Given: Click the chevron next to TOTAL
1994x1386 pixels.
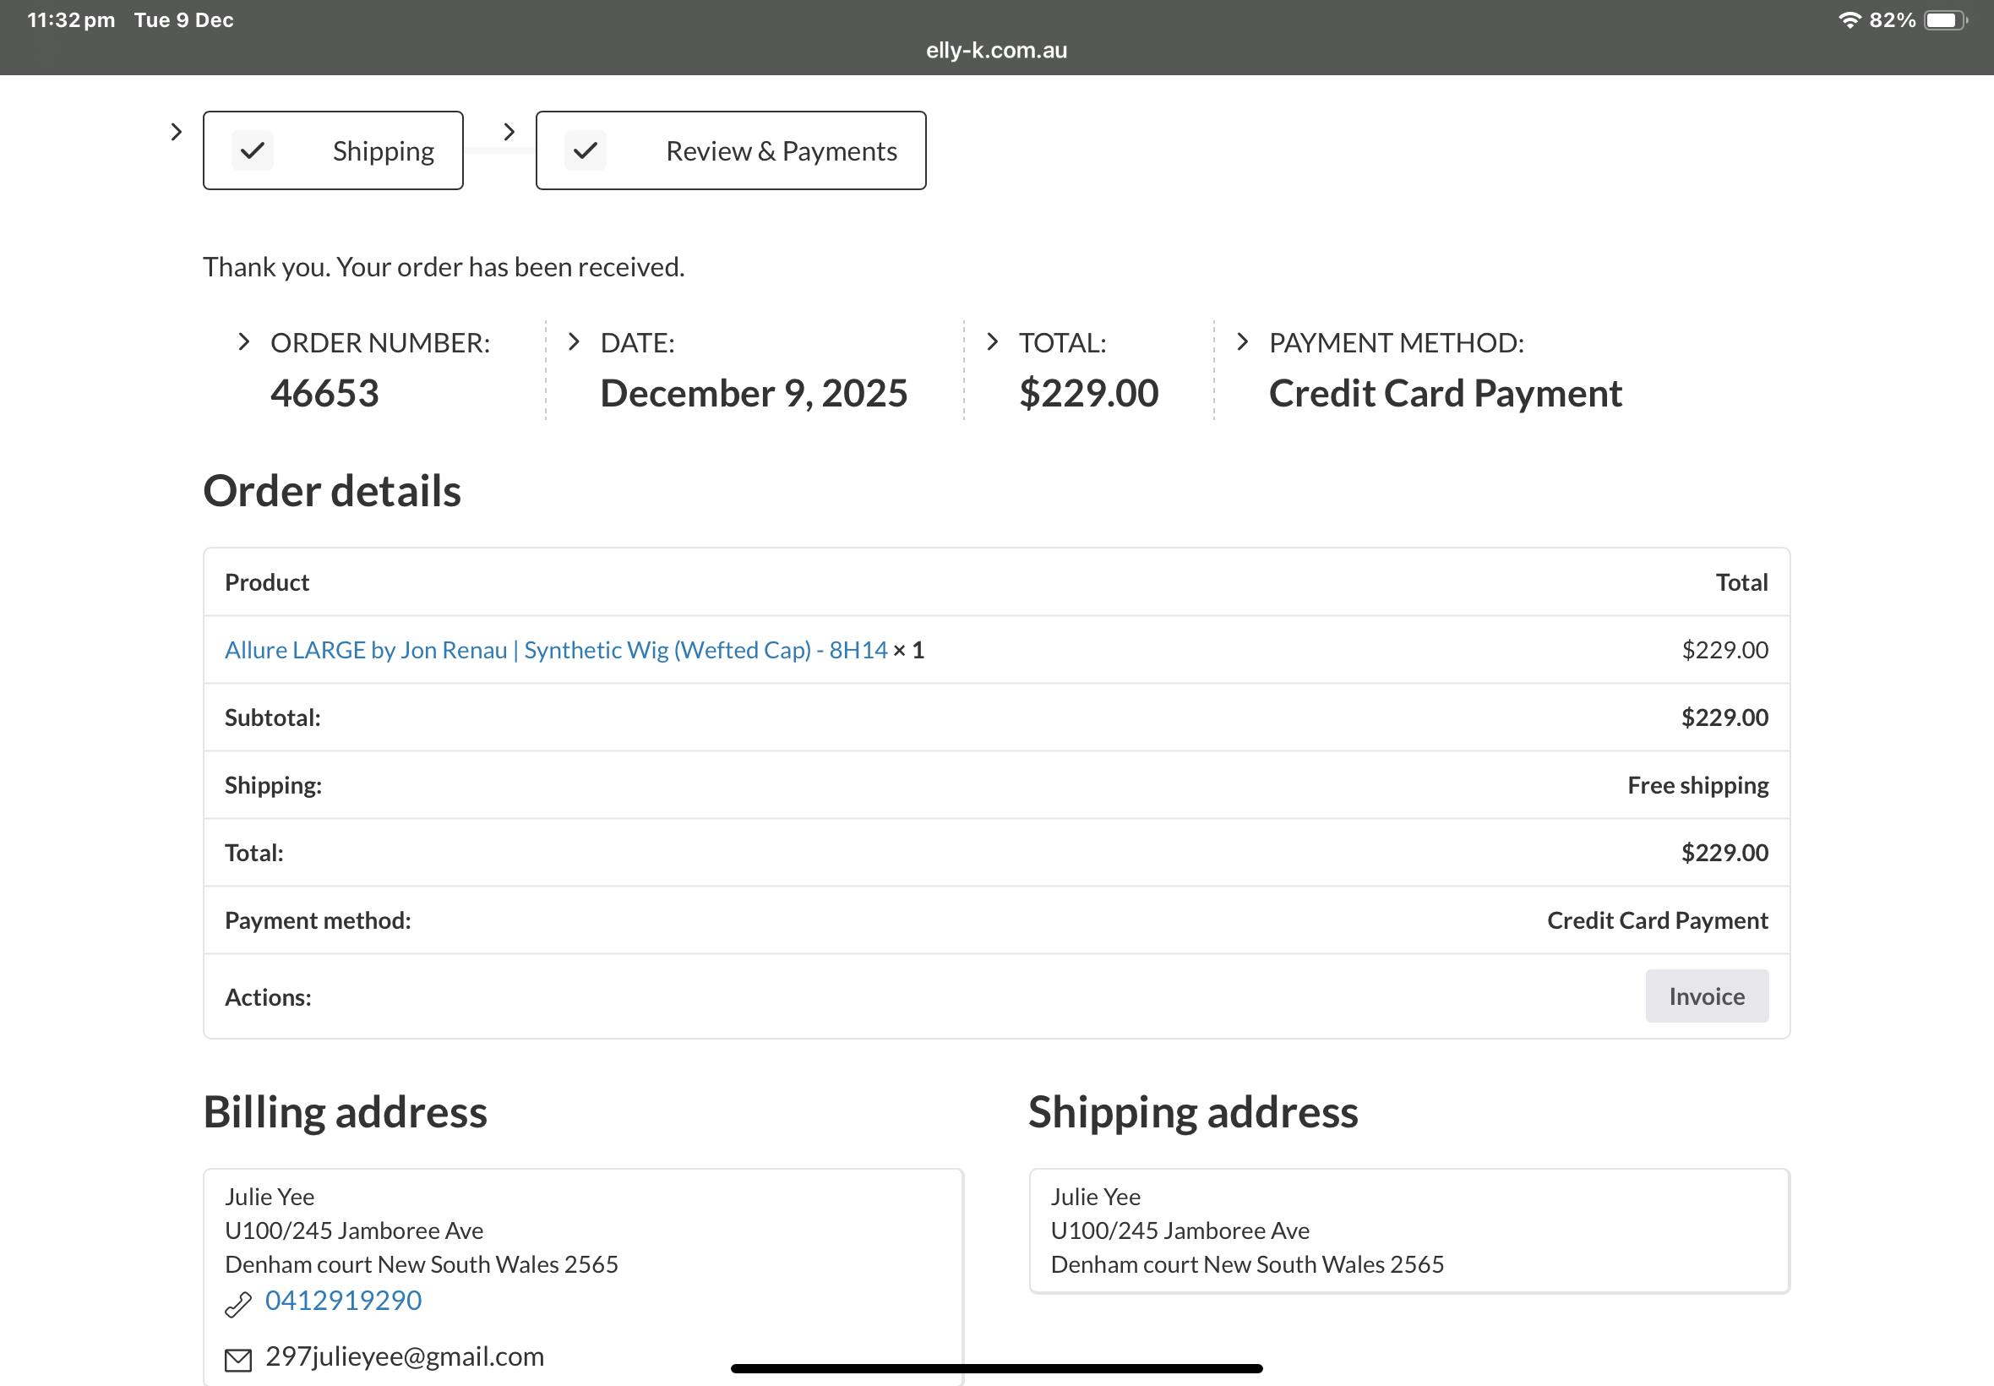Looking at the screenshot, I should tap(992, 342).
